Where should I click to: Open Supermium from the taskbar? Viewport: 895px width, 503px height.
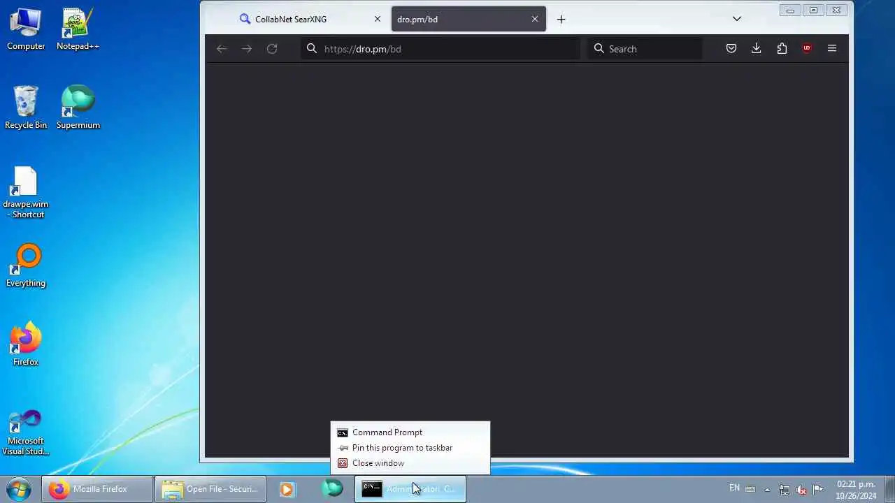pos(333,488)
